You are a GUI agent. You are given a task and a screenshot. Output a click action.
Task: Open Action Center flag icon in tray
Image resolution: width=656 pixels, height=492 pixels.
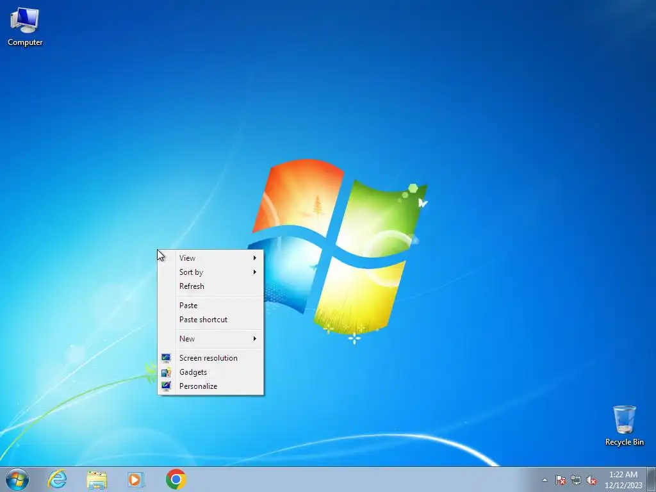tap(560, 480)
